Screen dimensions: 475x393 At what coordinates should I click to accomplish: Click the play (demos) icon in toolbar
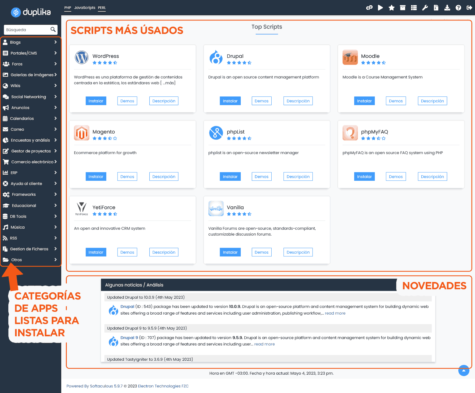pyautogui.click(x=380, y=8)
